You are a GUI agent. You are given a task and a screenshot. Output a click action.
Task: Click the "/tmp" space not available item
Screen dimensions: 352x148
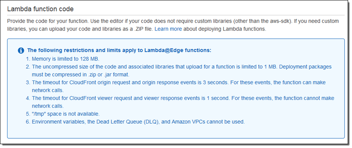63,114
